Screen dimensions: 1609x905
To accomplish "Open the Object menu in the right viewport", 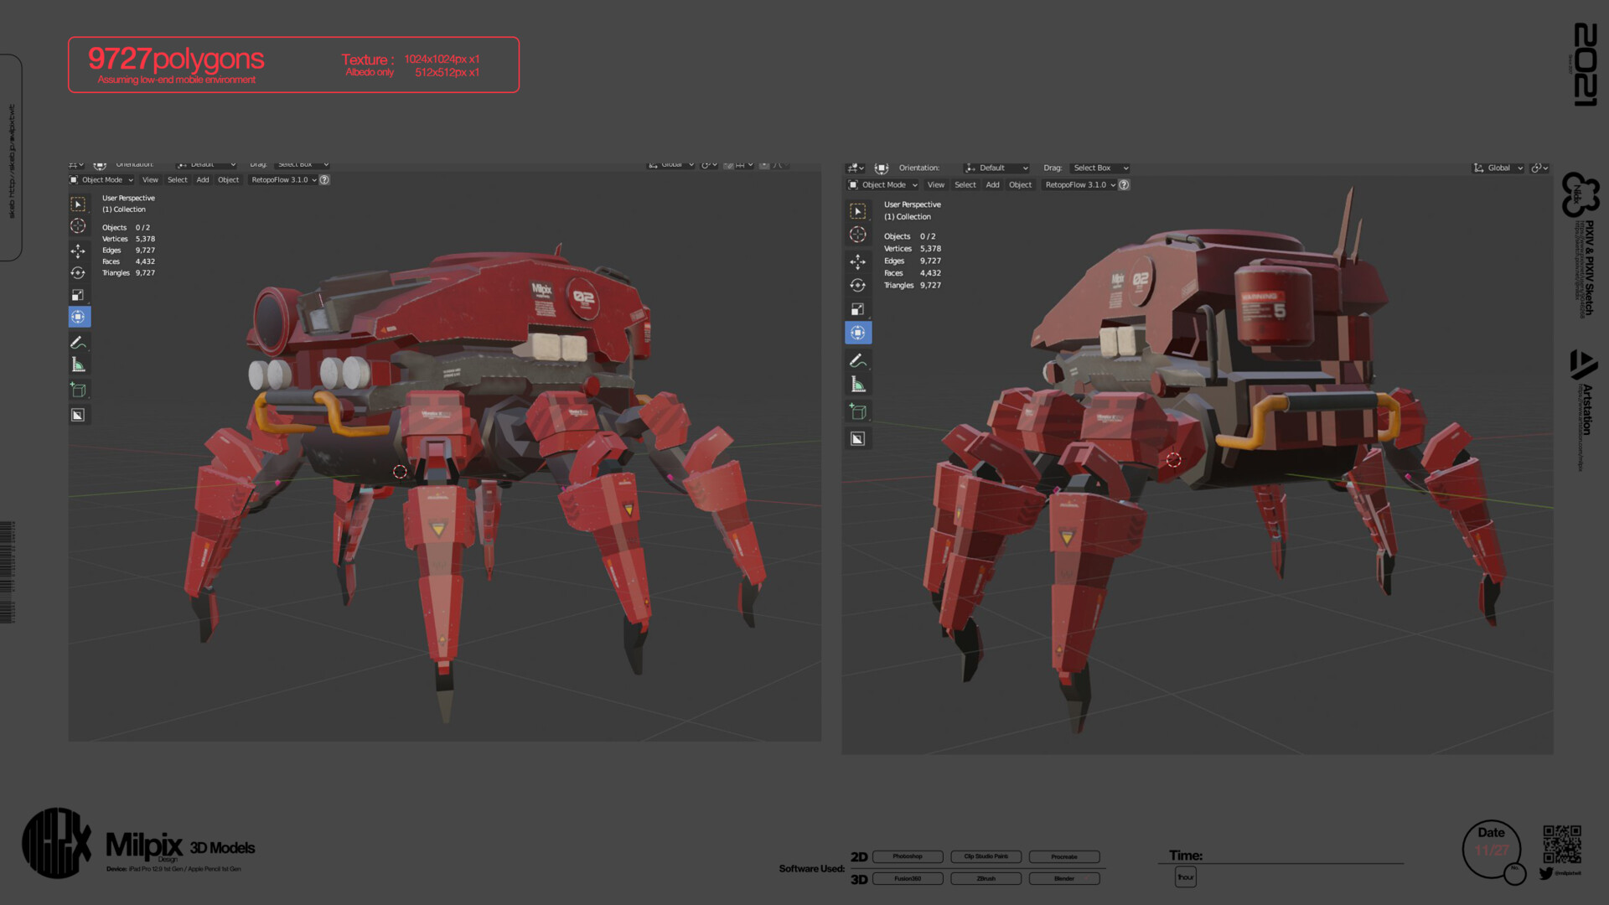I will [x=1020, y=185].
